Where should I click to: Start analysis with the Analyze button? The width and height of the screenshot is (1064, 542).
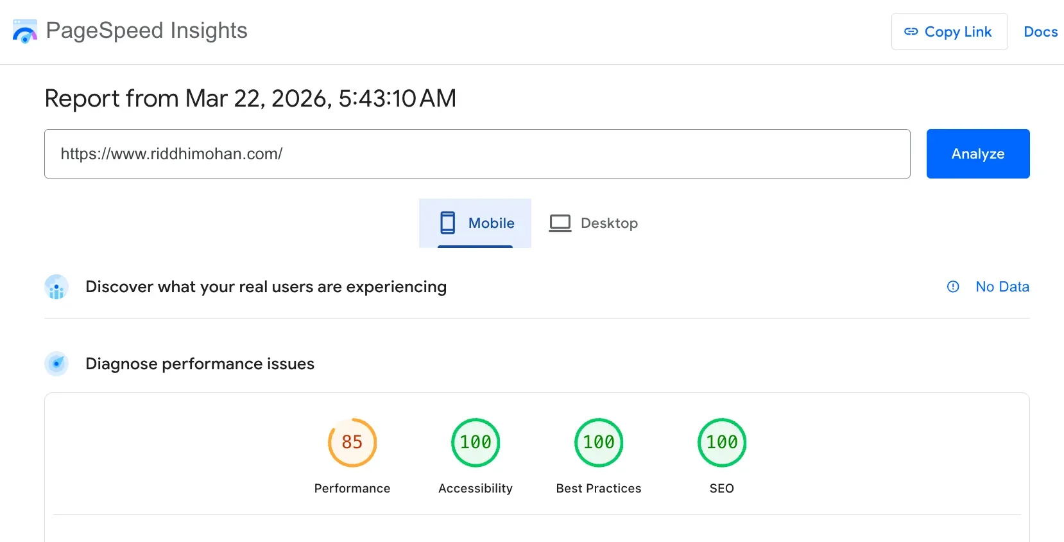tap(977, 153)
